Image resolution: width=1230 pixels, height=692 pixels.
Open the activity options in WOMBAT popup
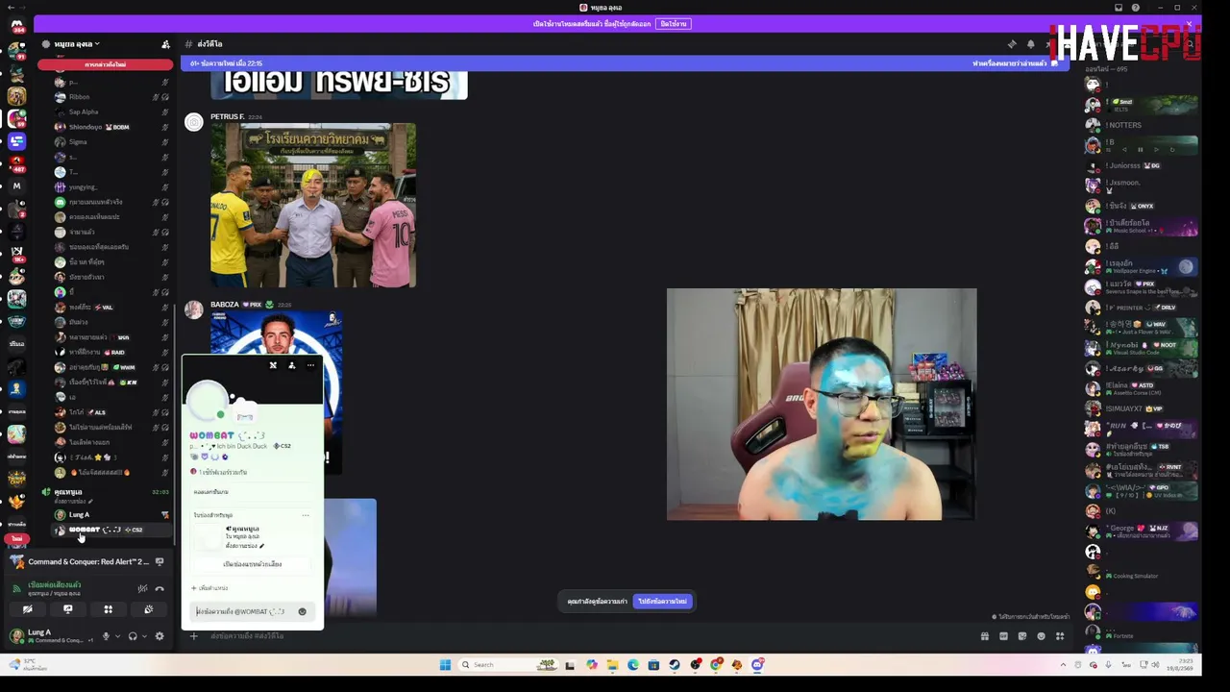(306, 515)
